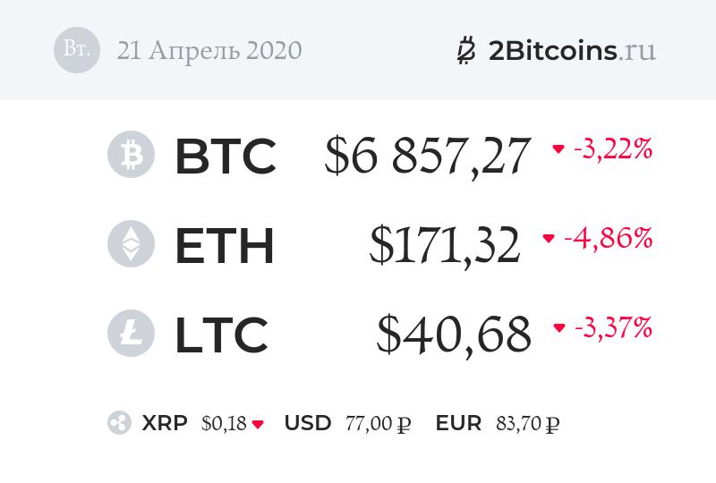Click the red down arrow beside -4,86%

549,239
